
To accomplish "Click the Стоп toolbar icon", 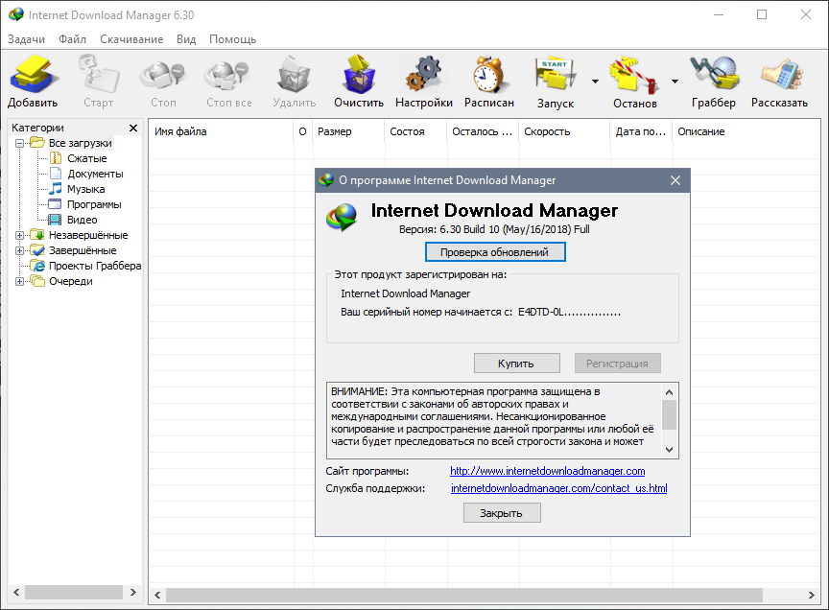I will tap(163, 74).
